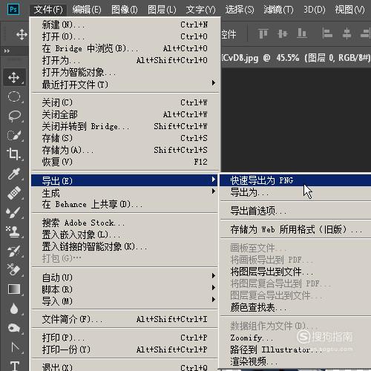Image resolution: width=371 pixels, height=371 pixels.
Task: Choose 颜色查找表...
Action: click(x=295, y=307)
